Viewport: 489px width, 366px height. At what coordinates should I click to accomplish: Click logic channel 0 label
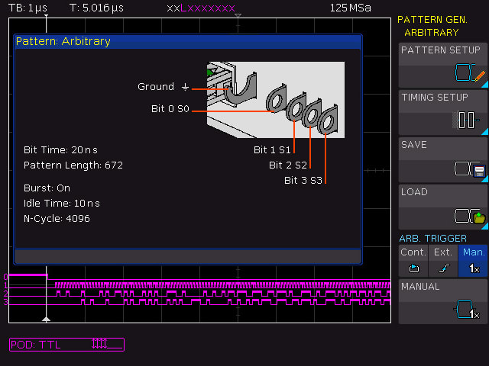(x=5, y=276)
